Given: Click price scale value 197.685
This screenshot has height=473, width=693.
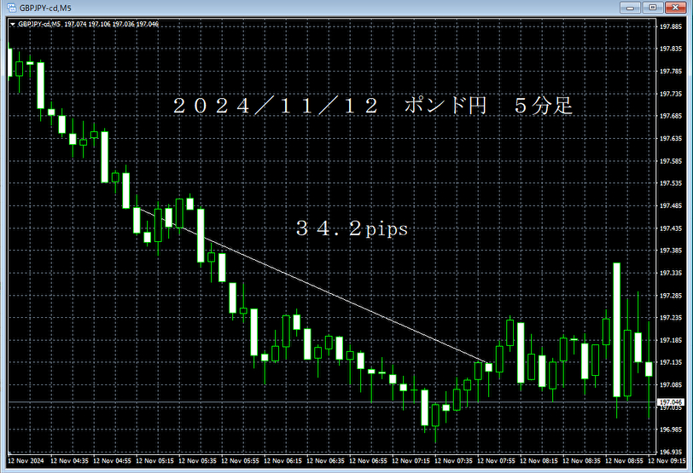Looking at the screenshot, I should click(x=671, y=116).
